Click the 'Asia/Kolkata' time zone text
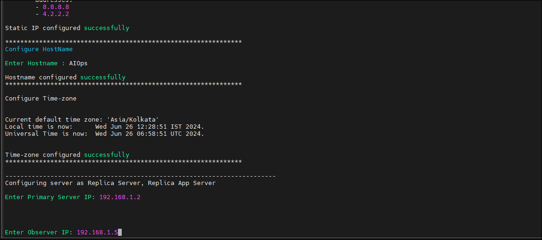Screen dimensions: 542x240 coord(133,119)
